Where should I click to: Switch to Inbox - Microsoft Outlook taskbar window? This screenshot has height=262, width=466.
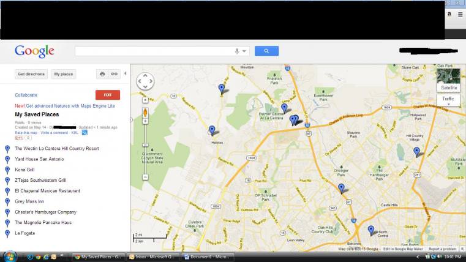point(152,257)
